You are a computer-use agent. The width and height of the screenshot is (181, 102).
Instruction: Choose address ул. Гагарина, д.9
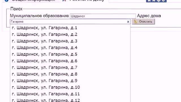coord(70,80)
